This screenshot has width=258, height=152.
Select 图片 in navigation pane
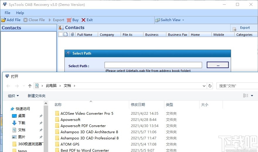(19, 137)
